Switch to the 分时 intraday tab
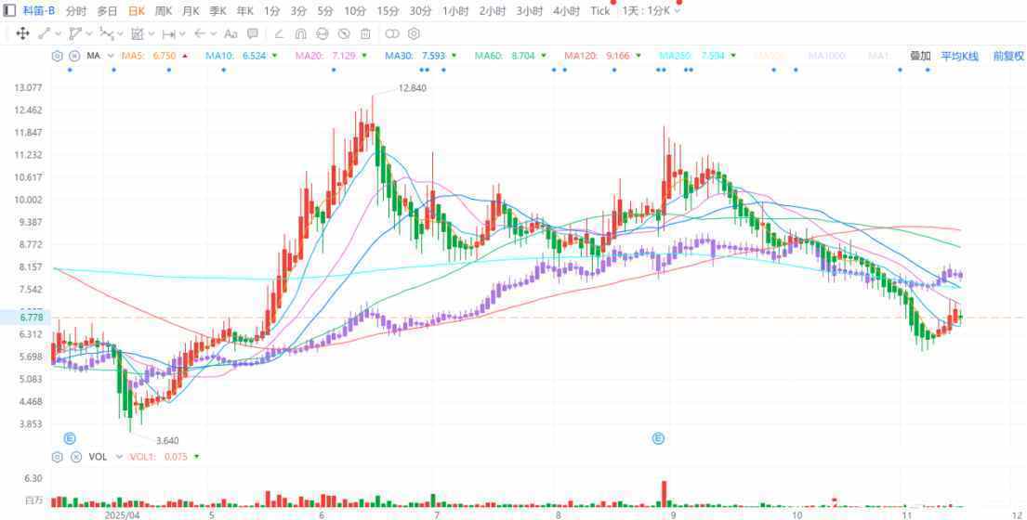The image size is (1027, 520). (75, 11)
